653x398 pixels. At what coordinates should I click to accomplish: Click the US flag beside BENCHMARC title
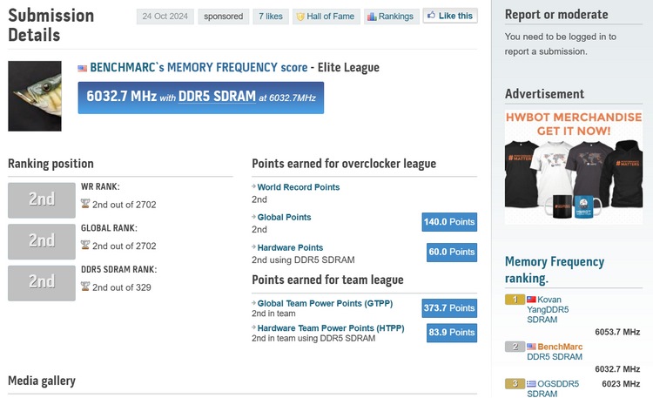[x=83, y=68]
